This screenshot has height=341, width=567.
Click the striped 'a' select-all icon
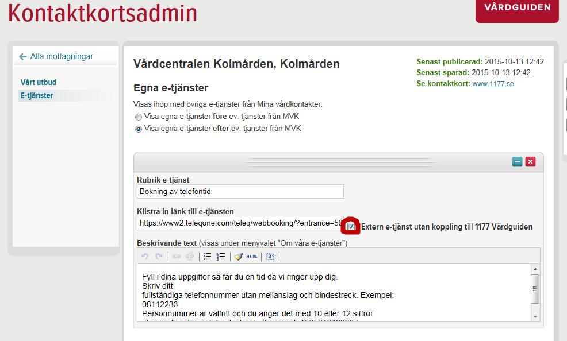coord(270,256)
